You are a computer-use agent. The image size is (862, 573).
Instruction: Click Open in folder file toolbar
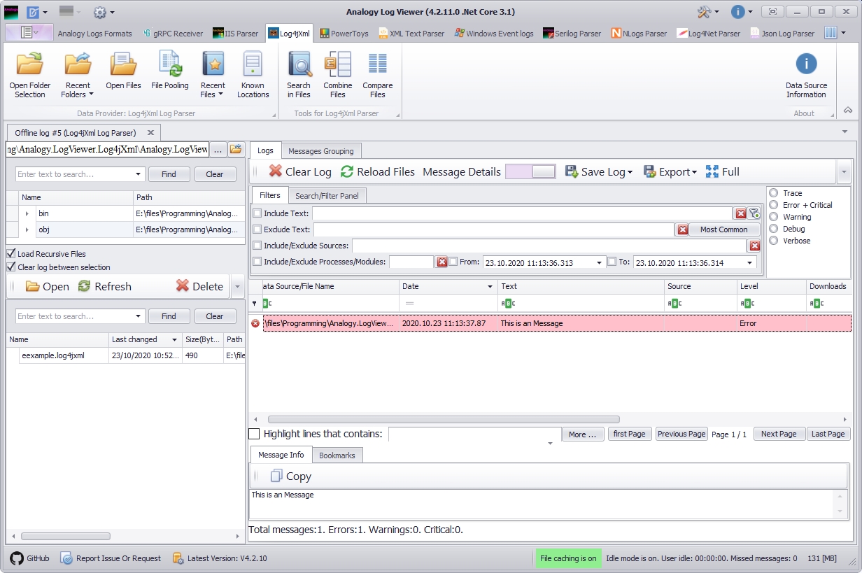pos(48,286)
